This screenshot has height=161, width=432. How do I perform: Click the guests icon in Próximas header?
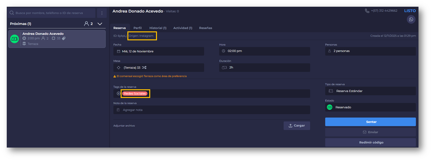[x=86, y=24]
